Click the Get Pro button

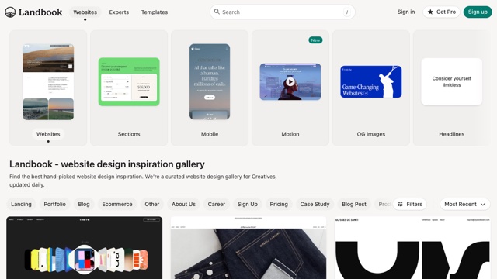[441, 12]
